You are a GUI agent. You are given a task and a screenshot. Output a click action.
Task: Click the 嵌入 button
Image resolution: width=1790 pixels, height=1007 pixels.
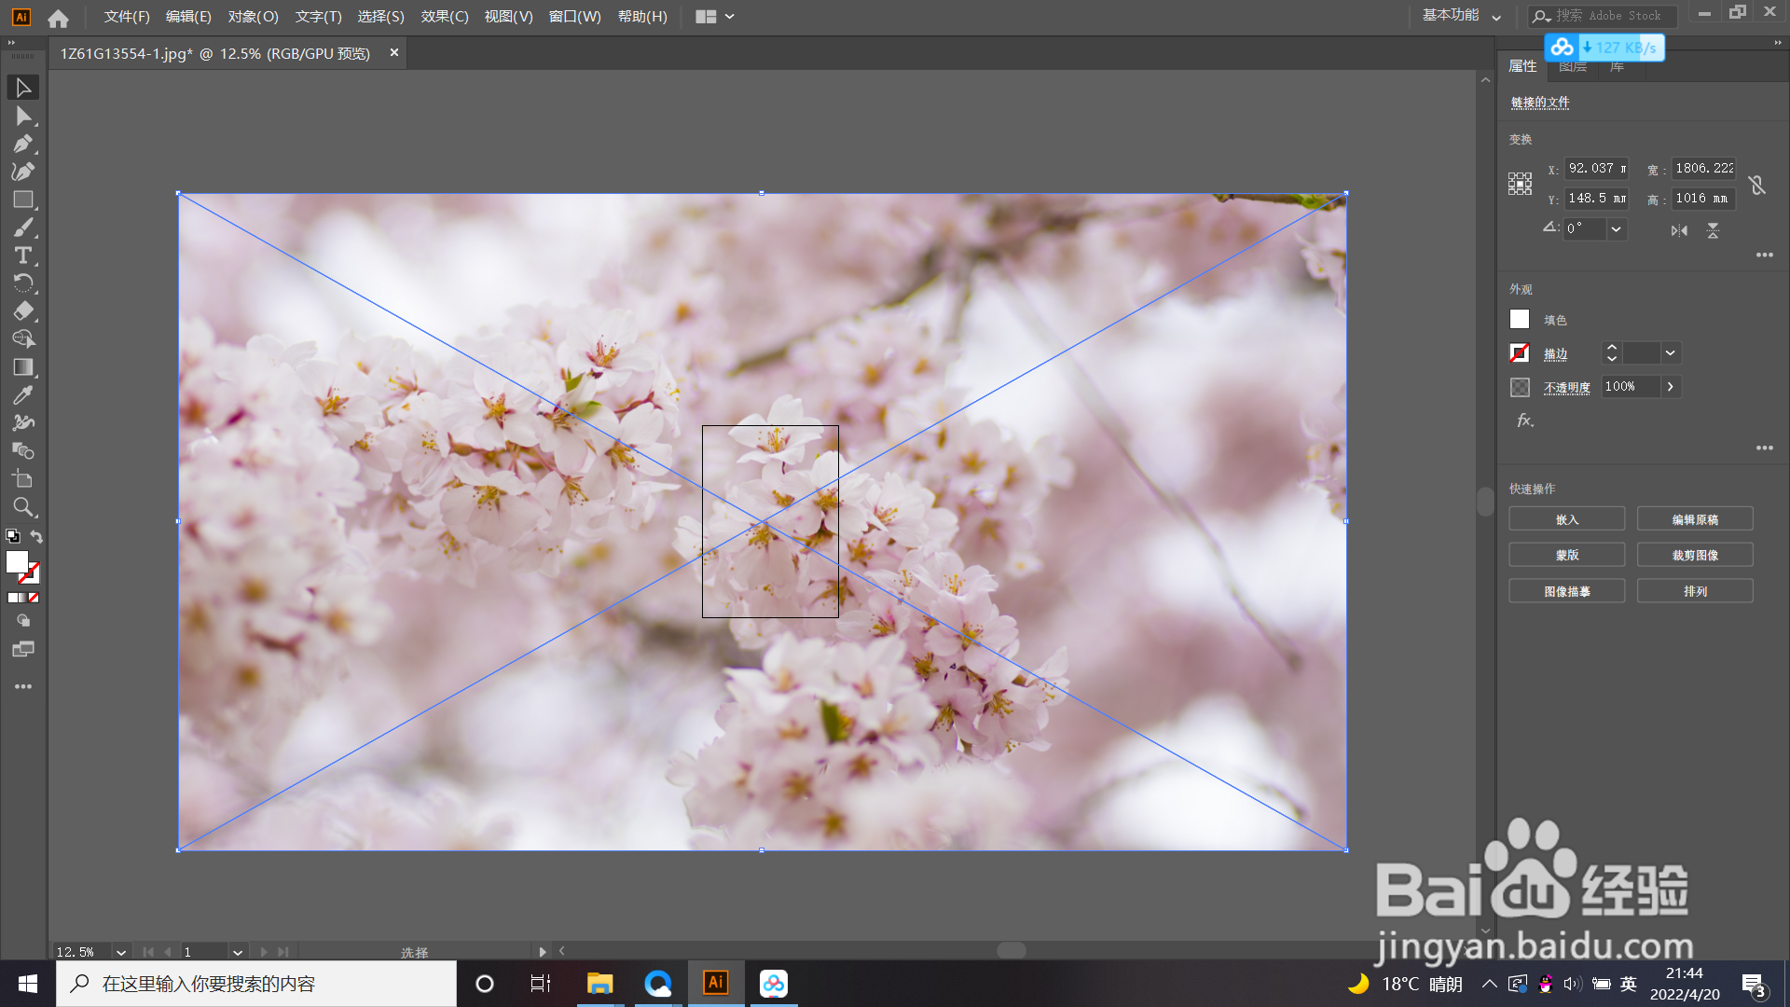pos(1566,519)
